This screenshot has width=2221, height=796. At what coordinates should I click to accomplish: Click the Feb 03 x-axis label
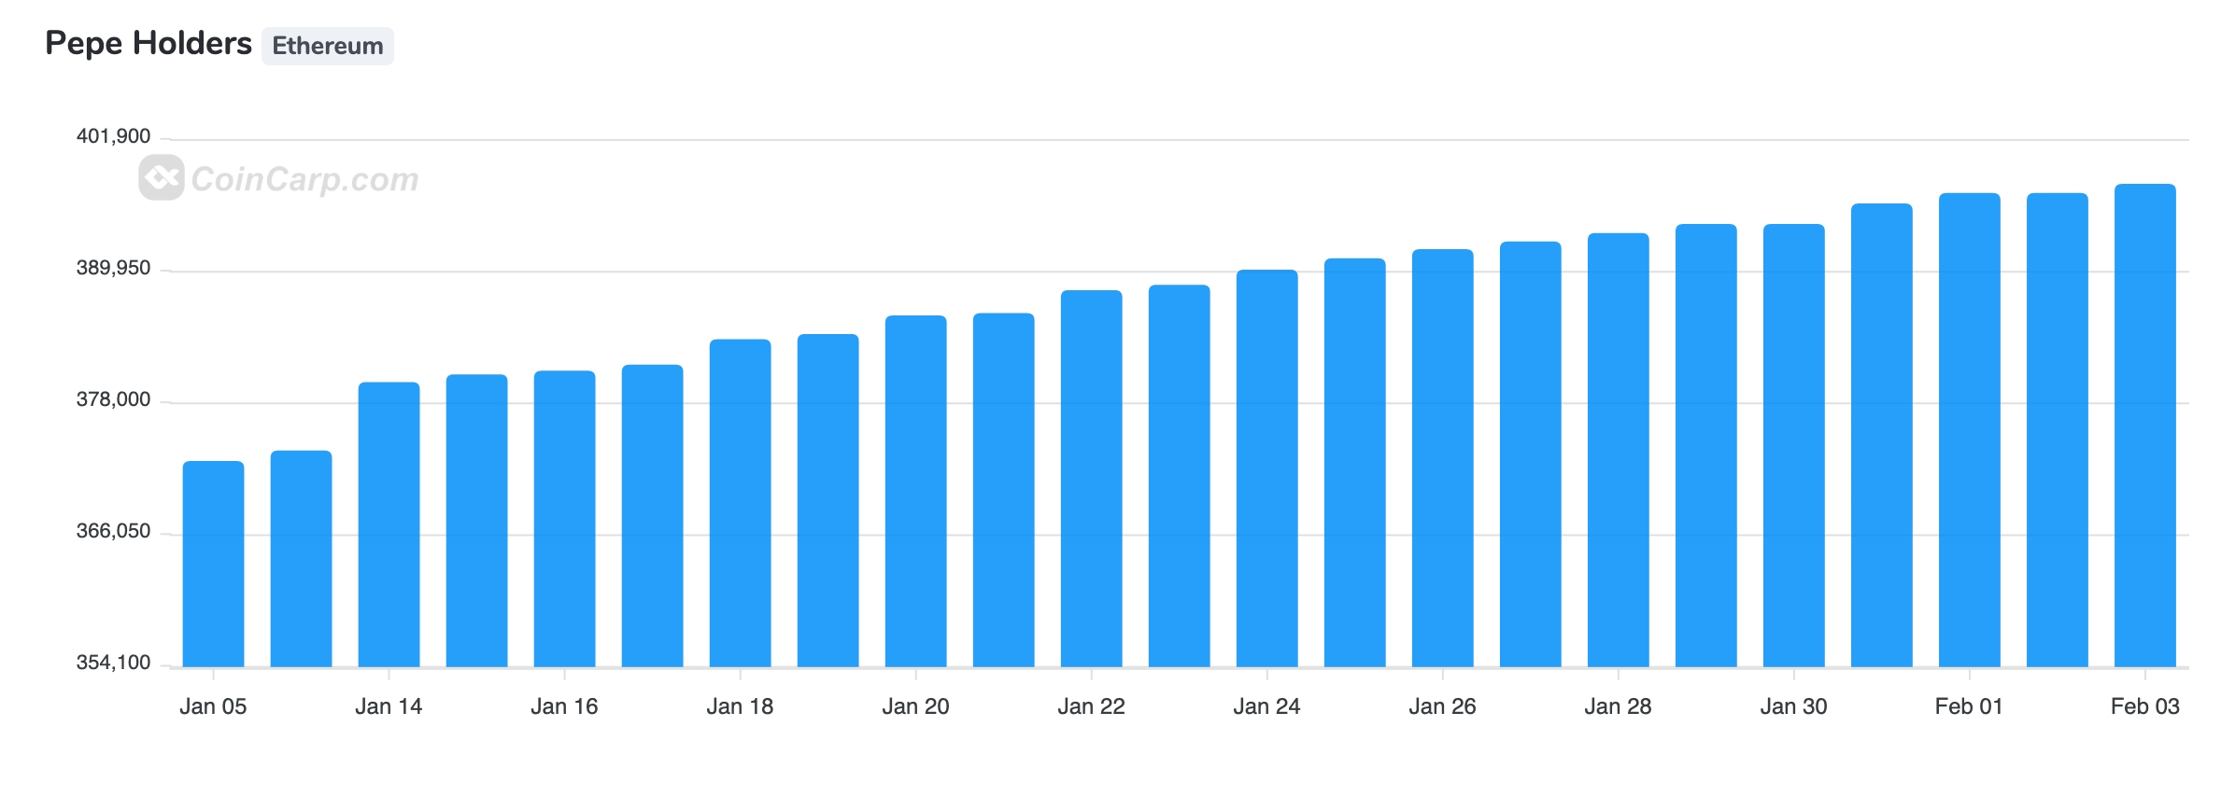(x=2144, y=706)
